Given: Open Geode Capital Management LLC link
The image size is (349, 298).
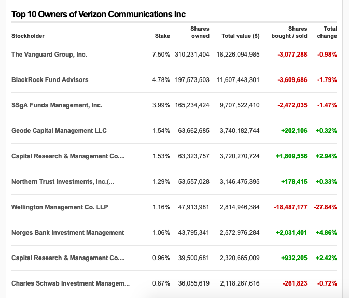Looking at the screenshot, I should coord(59,131).
